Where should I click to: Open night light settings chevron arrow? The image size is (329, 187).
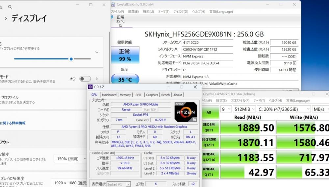[97, 79]
